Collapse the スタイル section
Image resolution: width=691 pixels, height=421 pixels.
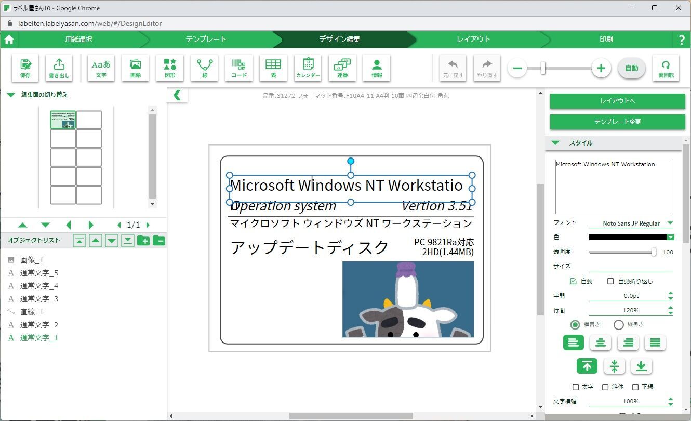[x=555, y=143]
